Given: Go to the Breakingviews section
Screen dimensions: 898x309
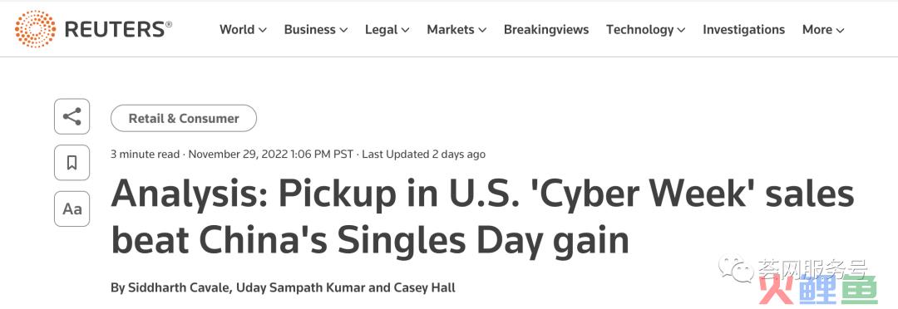Looking at the screenshot, I should click(x=546, y=30).
